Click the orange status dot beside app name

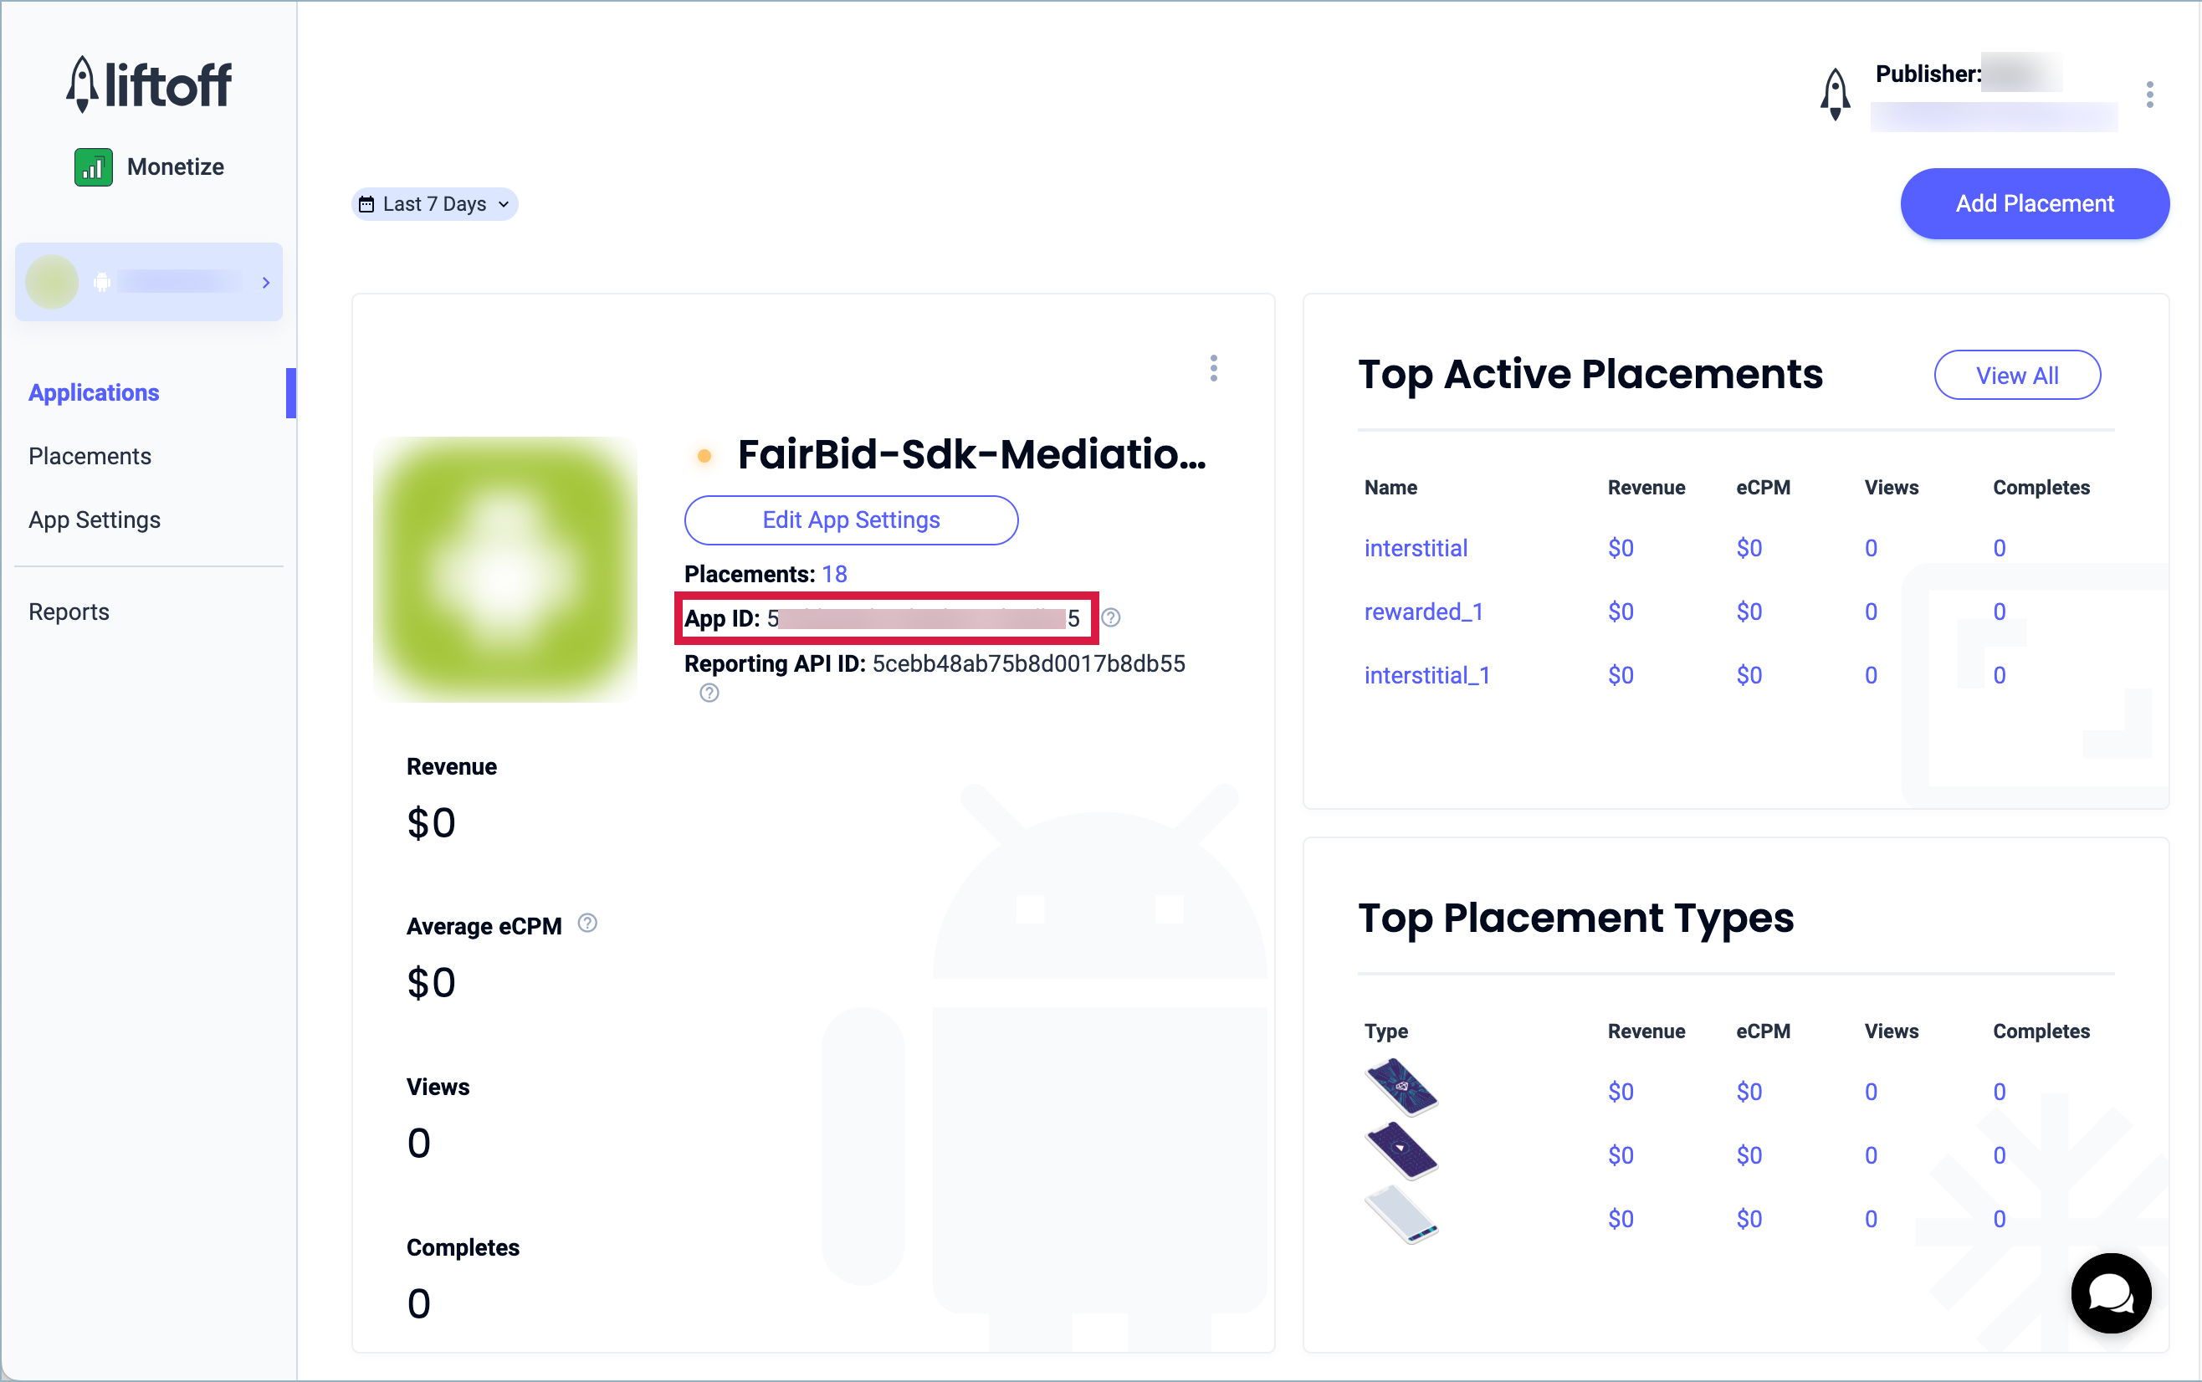(x=704, y=456)
